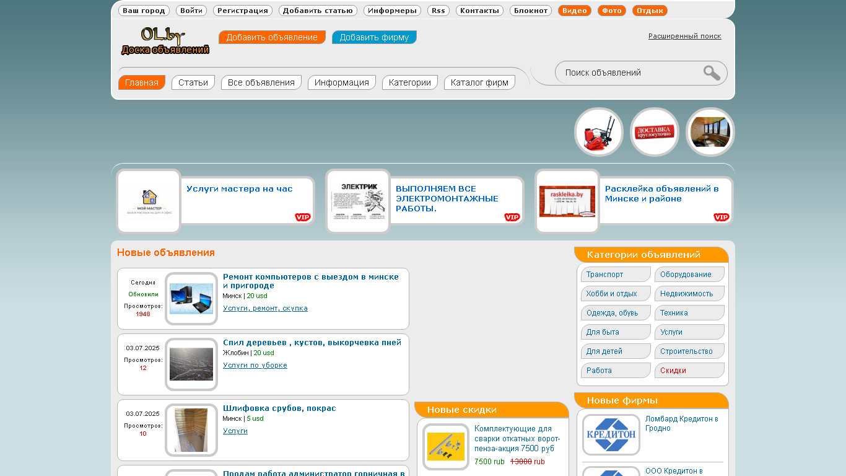Click the Мой мастер VIP ad image
Viewport: 846px width, 476px height.
(149, 201)
